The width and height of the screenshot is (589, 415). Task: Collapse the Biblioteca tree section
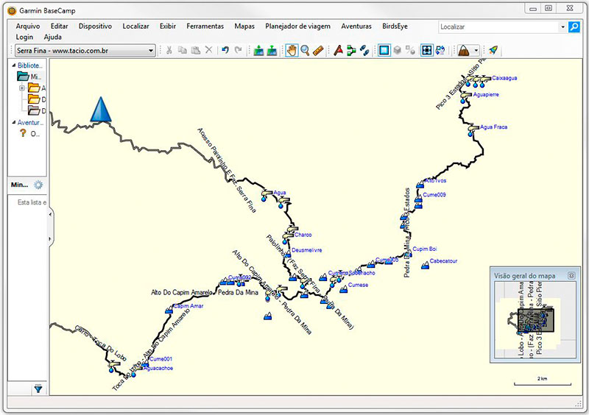click(14, 65)
